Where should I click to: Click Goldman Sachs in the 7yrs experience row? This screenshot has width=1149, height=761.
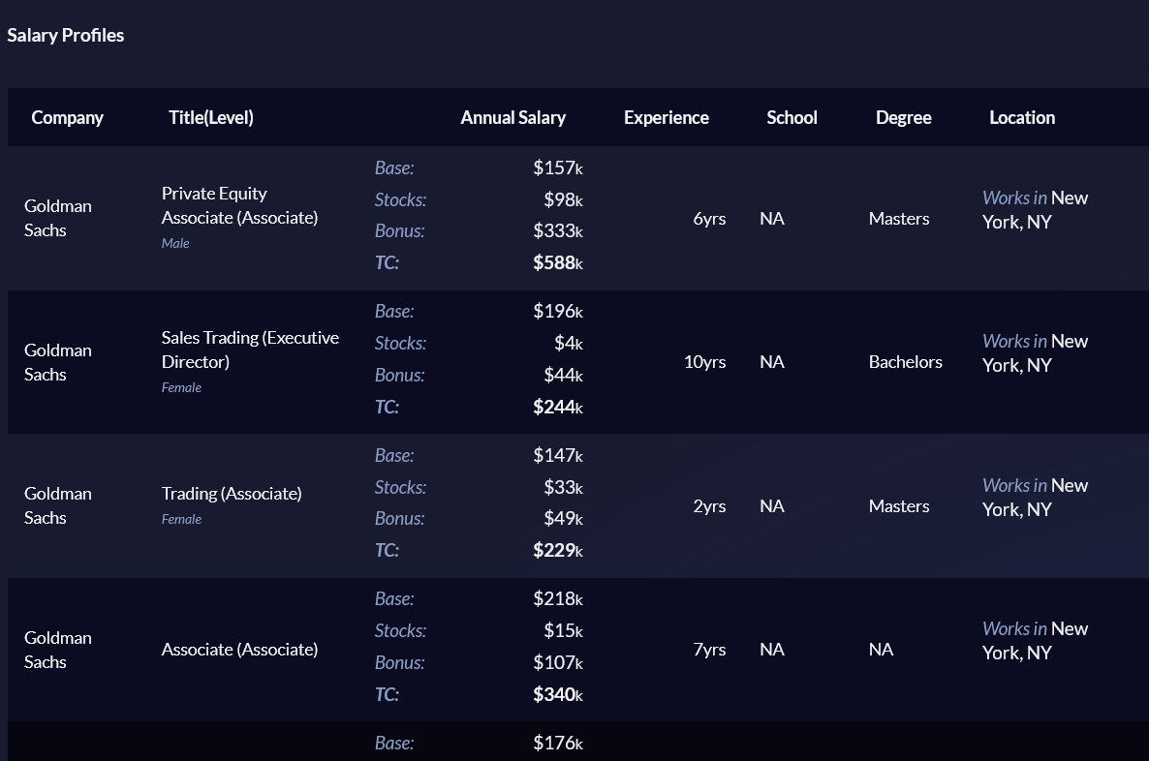click(58, 650)
